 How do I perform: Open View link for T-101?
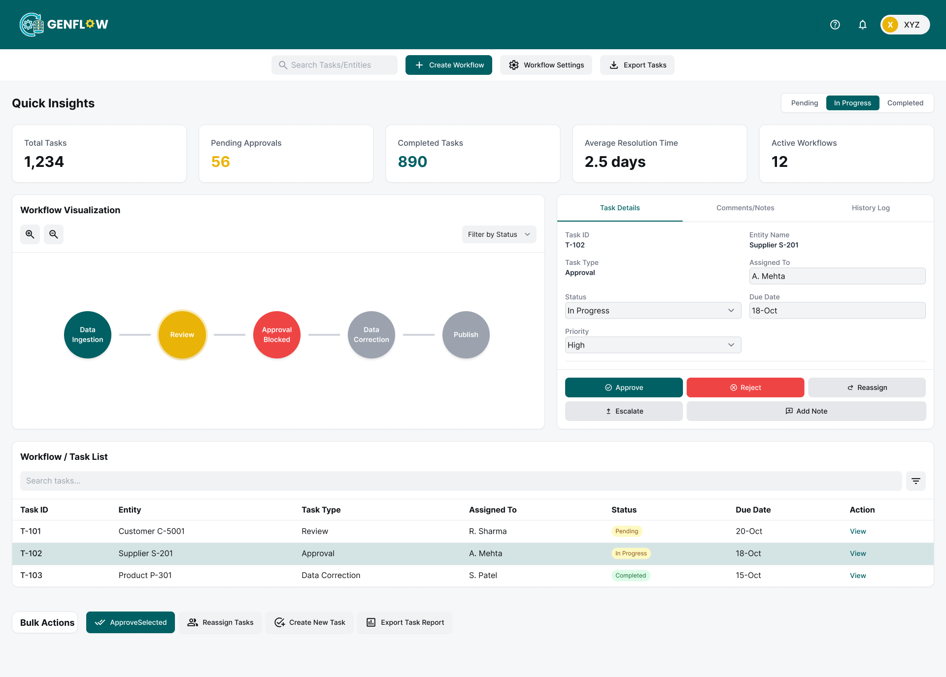858,531
